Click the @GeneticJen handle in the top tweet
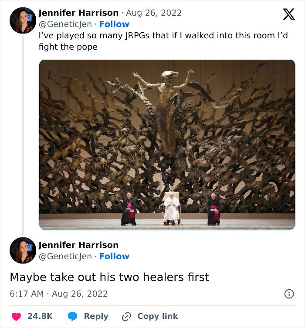 [x=65, y=24]
